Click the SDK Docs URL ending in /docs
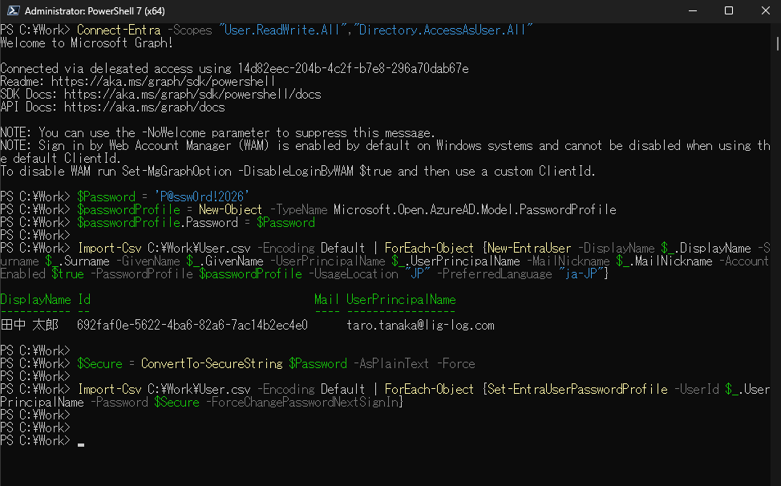The width and height of the screenshot is (781, 486). click(x=192, y=94)
